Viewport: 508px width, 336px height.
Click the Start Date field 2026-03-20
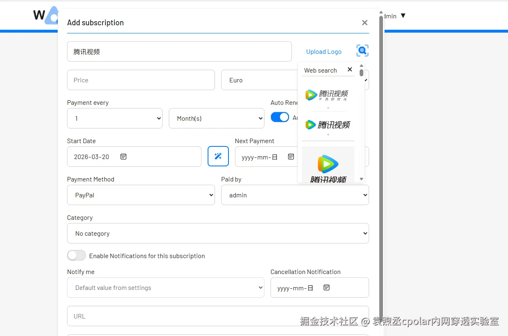tap(134, 157)
